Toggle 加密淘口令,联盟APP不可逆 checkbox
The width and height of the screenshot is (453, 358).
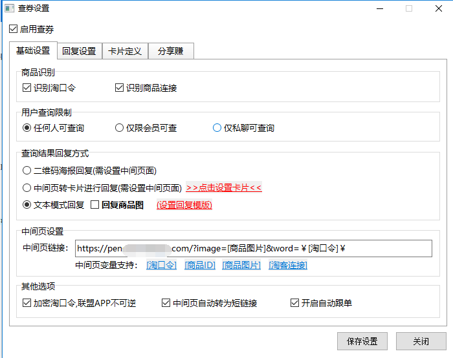(27, 303)
